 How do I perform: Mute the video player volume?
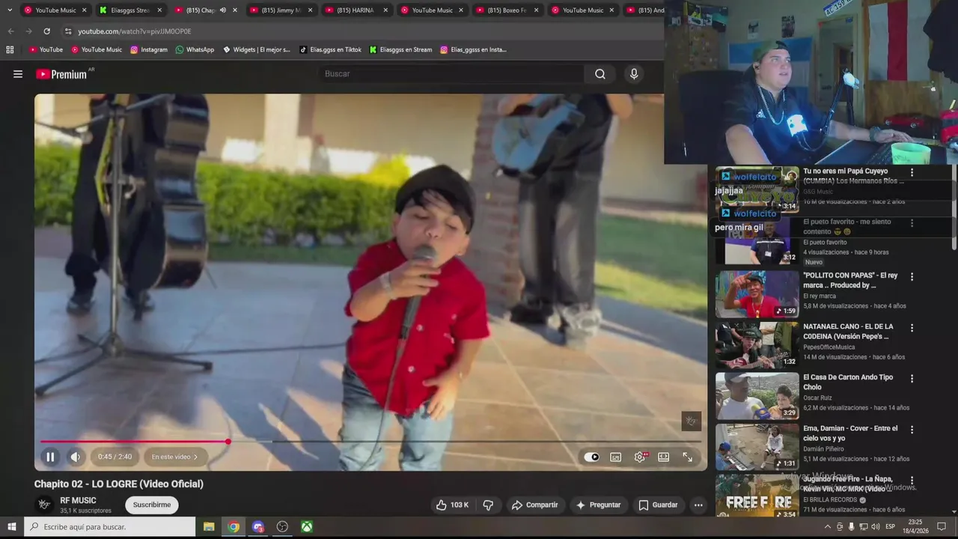[x=76, y=457]
